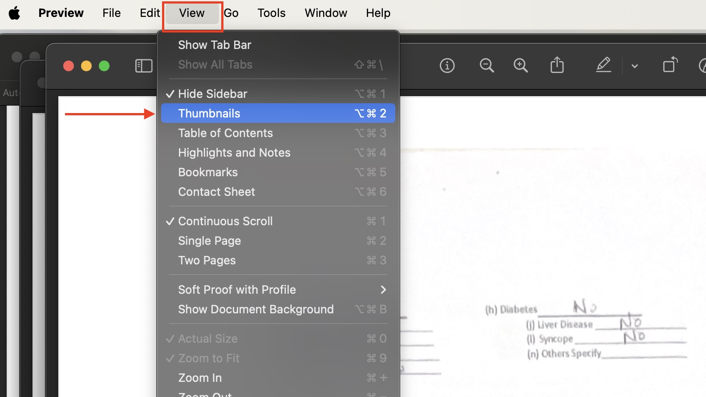706x397 pixels.
Task: Open the File menu
Action: [111, 13]
